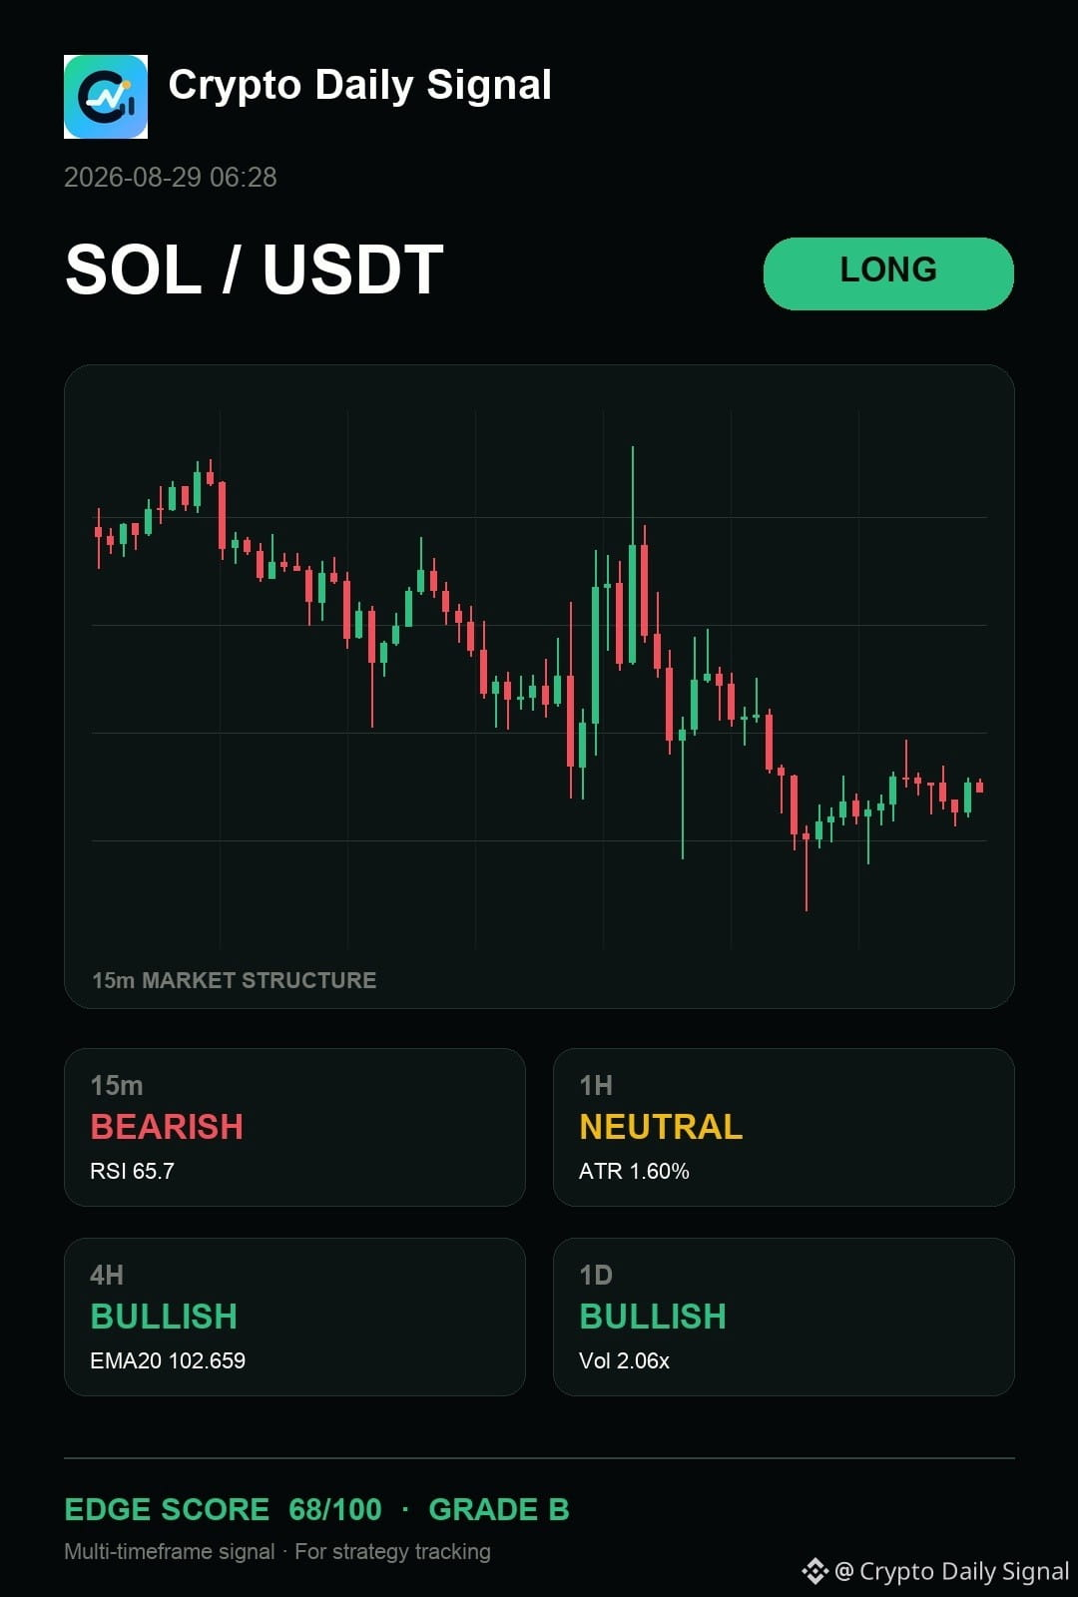Select the green LONG signal badge
Screen dimensions: 1078x1597
pyautogui.click(x=888, y=273)
